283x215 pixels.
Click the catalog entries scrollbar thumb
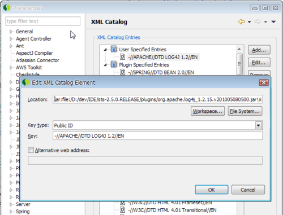pos(239,64)
